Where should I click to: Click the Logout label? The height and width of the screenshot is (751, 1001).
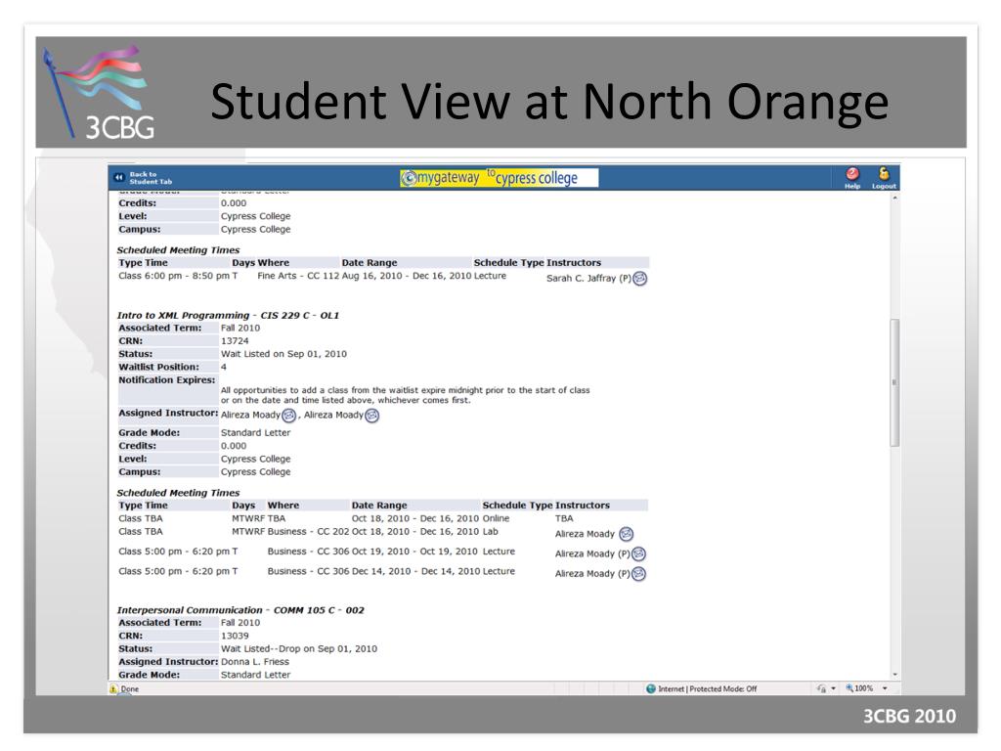(884, 186)
